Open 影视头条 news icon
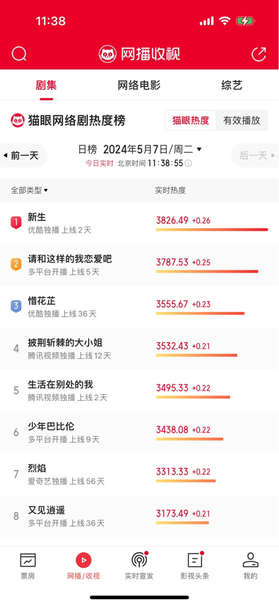The image size is (279, 605). (x=194, y=560)
